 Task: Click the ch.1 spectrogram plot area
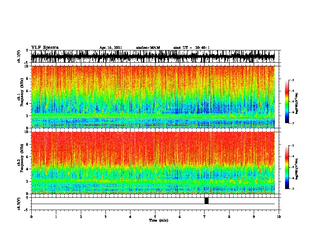coord(153,97)
